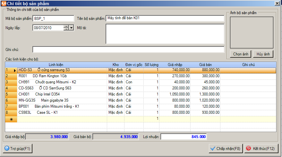Click the Lợi nhuận field 845.000
This screenshot has height=157, width=282.
[x=184, y=137]
